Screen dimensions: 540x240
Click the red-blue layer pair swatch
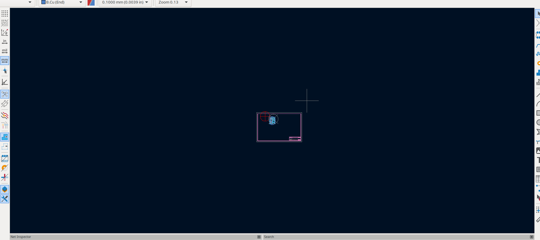point(91,3)
